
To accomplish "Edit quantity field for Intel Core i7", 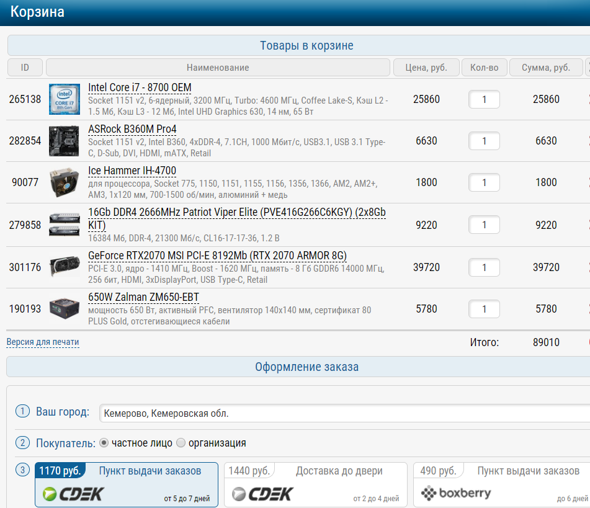I will click(x=485, y=100).
